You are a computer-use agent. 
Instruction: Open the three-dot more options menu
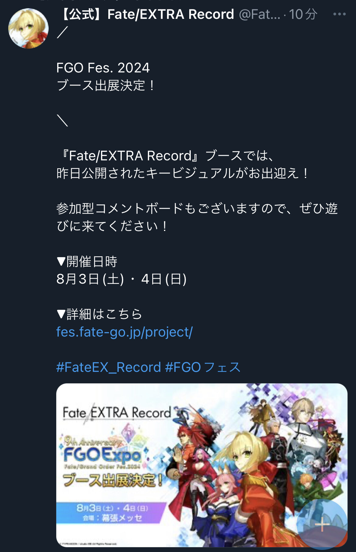pyautogui.click(x=339, y=14)
